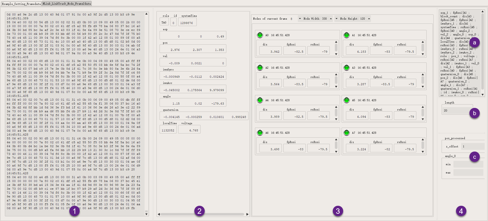488x221 pixels.
Task: Click the z_offset input field
Action: (473, 146)
